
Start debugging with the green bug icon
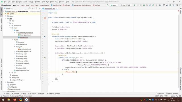(144, 5)
